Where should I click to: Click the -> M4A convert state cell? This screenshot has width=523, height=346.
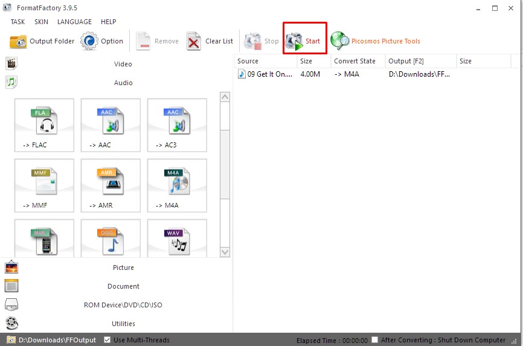point(347,74)
